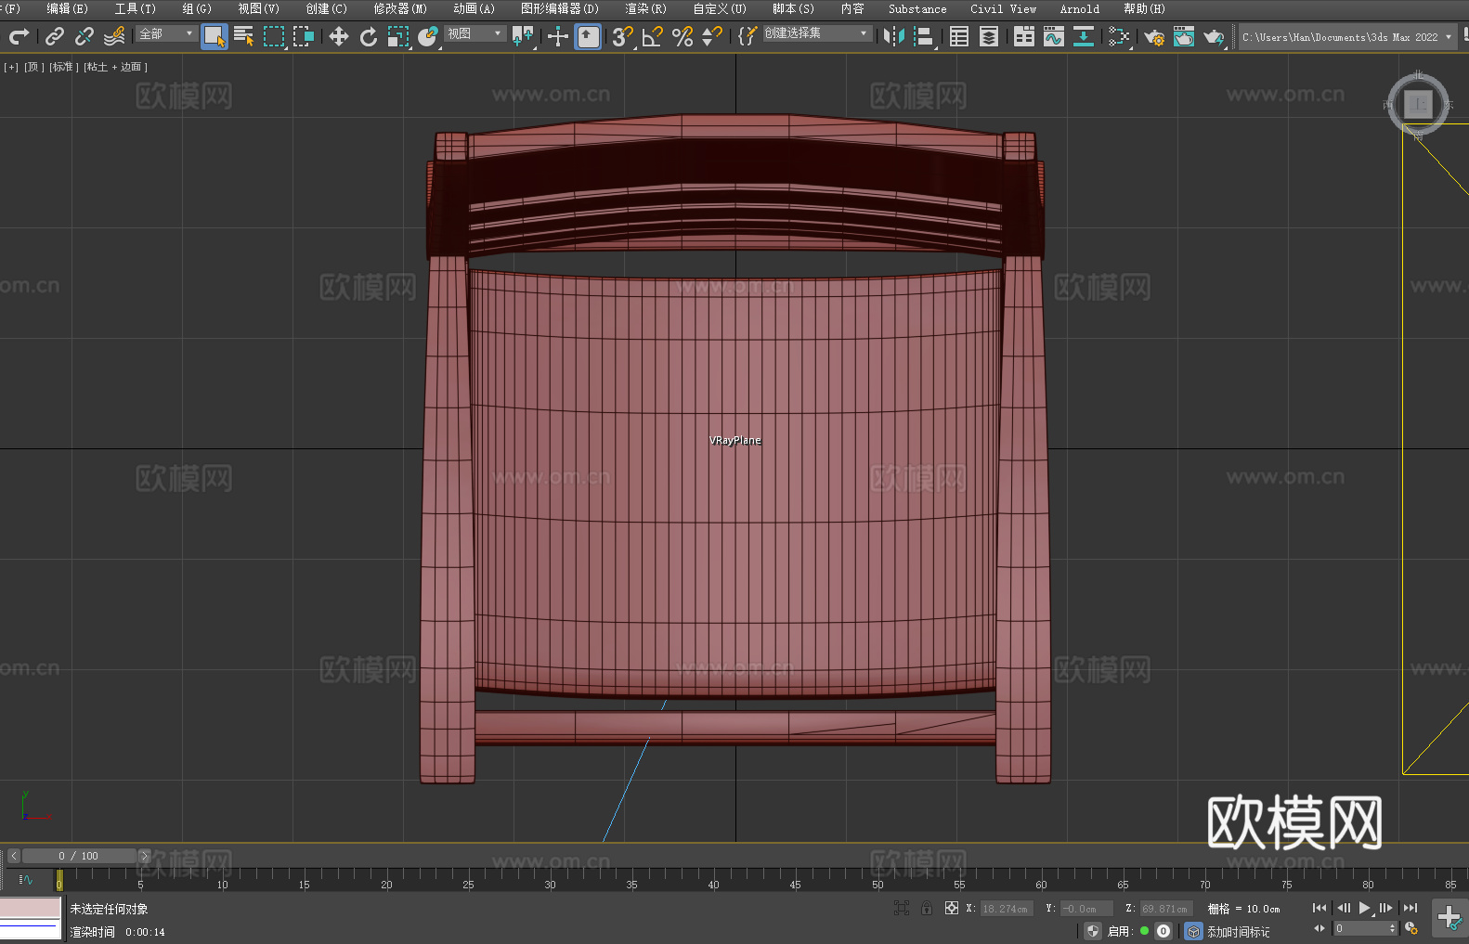Open the project path dropdown

coord(1346,37)
